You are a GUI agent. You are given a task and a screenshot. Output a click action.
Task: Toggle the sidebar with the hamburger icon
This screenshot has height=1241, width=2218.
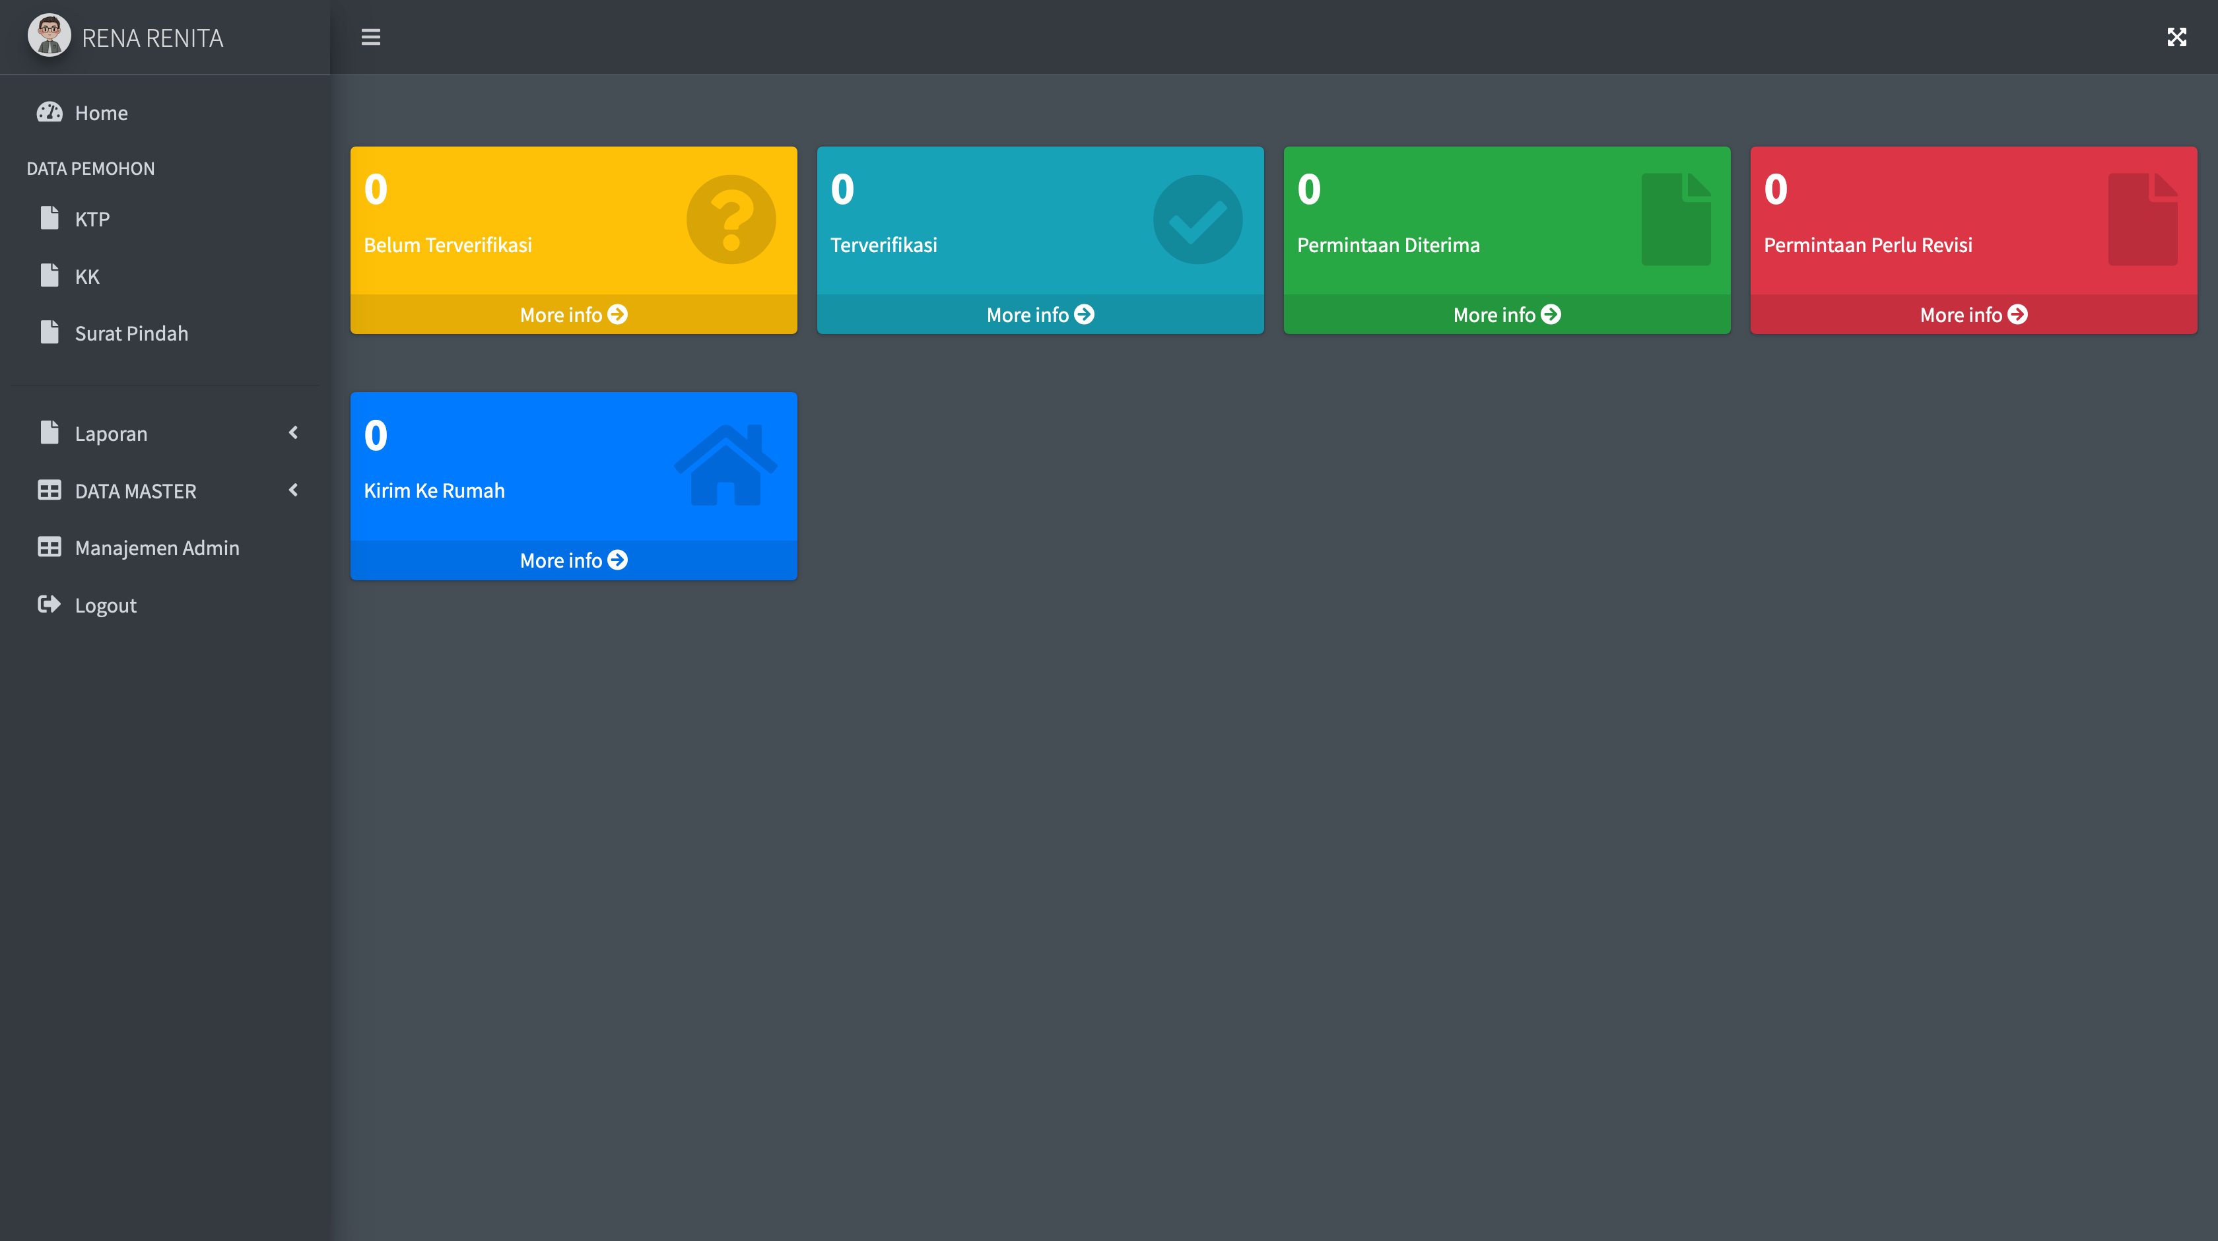(x=370, y=37)
